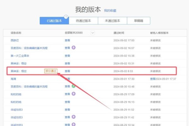Click 查看 in the 2024-09-02 8:53 row
189x126 pixels.
tap(67, 71)
